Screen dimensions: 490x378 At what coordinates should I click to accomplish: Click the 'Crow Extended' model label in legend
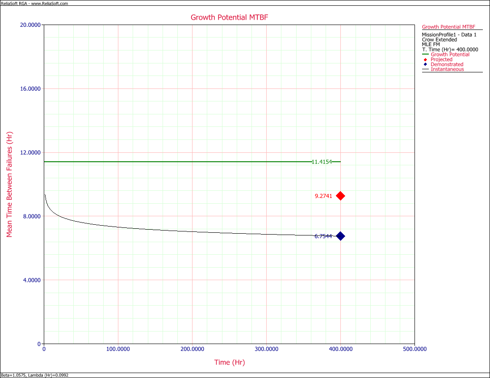[440, 40]
